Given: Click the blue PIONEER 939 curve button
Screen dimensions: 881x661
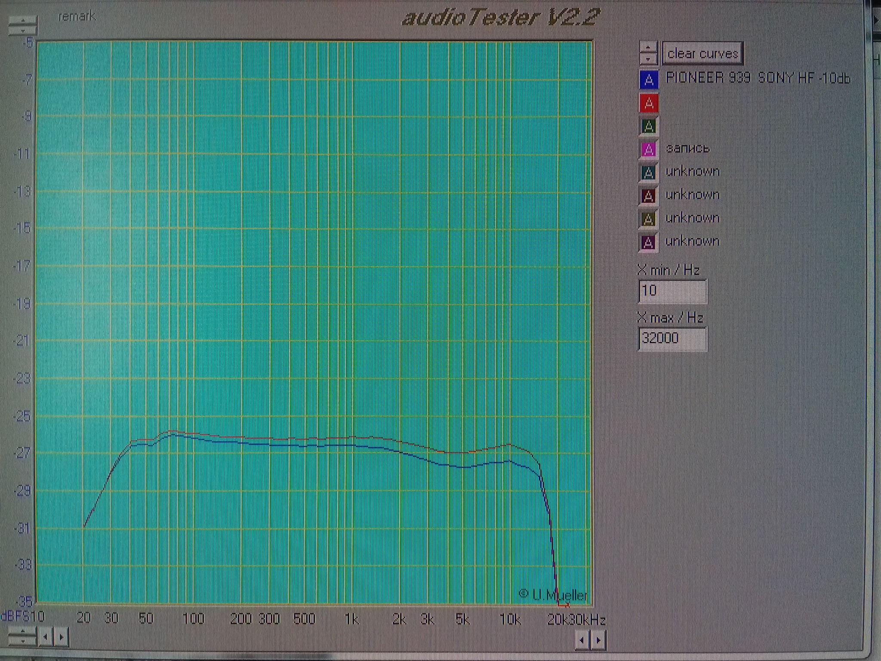Looking at the screenshot, I should 649,80.
